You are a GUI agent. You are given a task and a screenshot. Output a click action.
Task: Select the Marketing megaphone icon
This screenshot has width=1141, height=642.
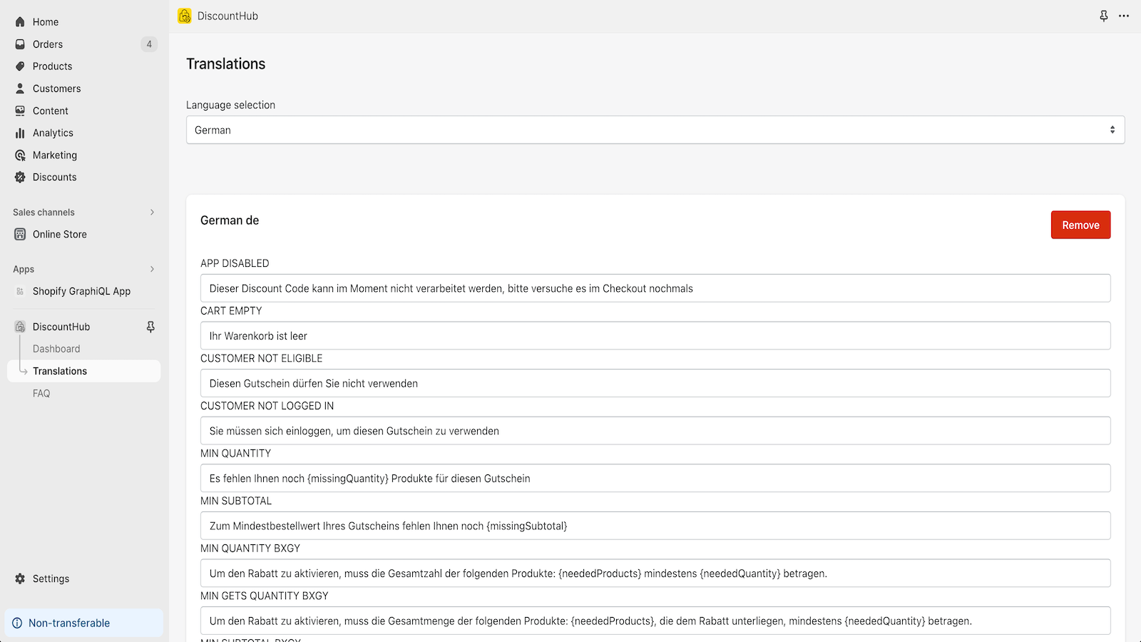pyautogui.click(x=20, y=155)
